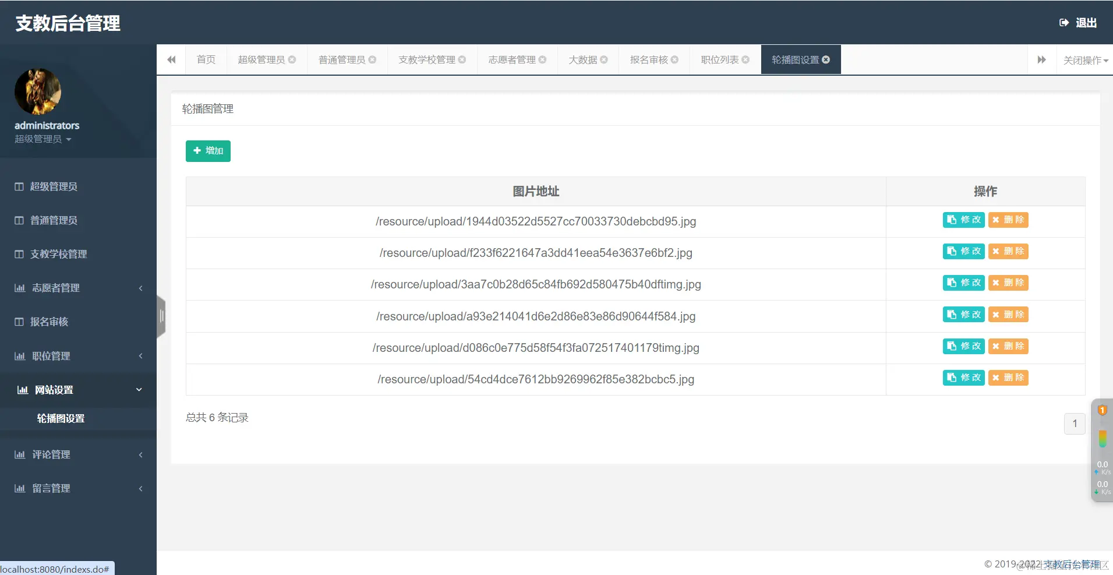Click the icon beside 报名审核 in sidebar
The image size is (1113, 575).
19,322
